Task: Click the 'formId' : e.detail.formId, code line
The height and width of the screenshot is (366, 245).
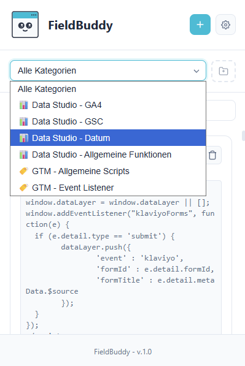Action: [155, 269]
